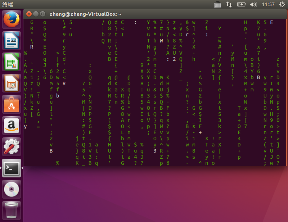Open the Trash icon in launcher
288x222 pixels.
[x=12, y=210]
